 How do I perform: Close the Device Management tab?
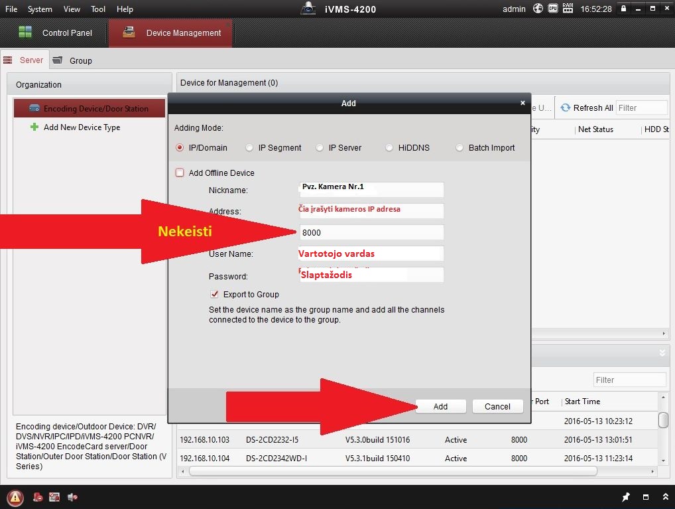click(227, 25)
